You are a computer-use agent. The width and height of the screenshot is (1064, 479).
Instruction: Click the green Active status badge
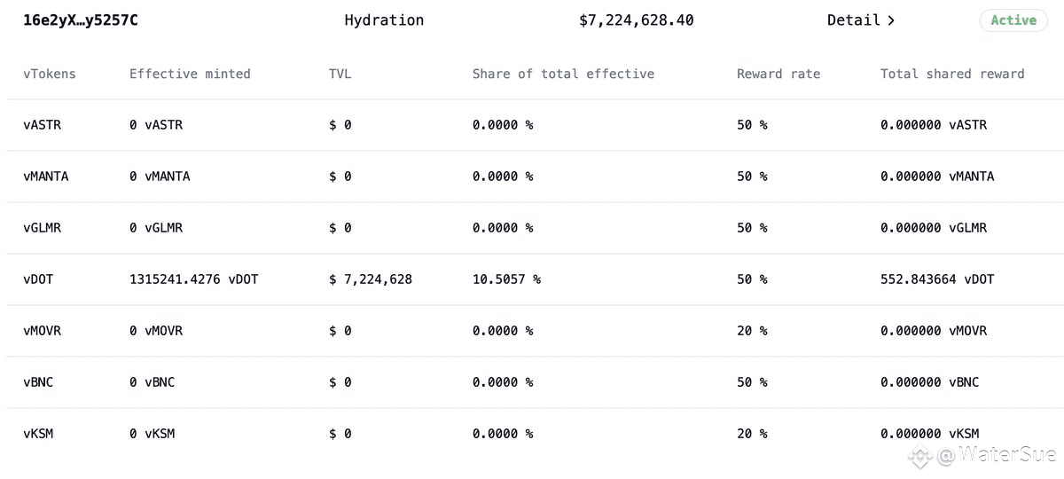[x=1013, y=20]
